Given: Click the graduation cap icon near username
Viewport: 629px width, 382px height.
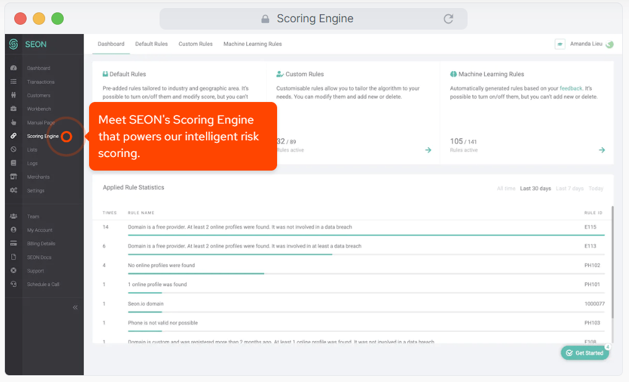Looking at the screenshot, I should point(560,44).
